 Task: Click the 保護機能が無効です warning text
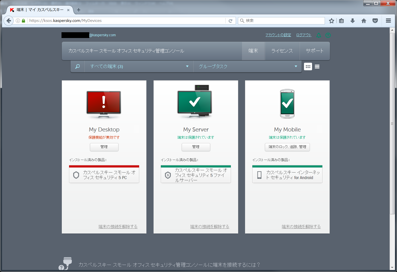point(104,137)
